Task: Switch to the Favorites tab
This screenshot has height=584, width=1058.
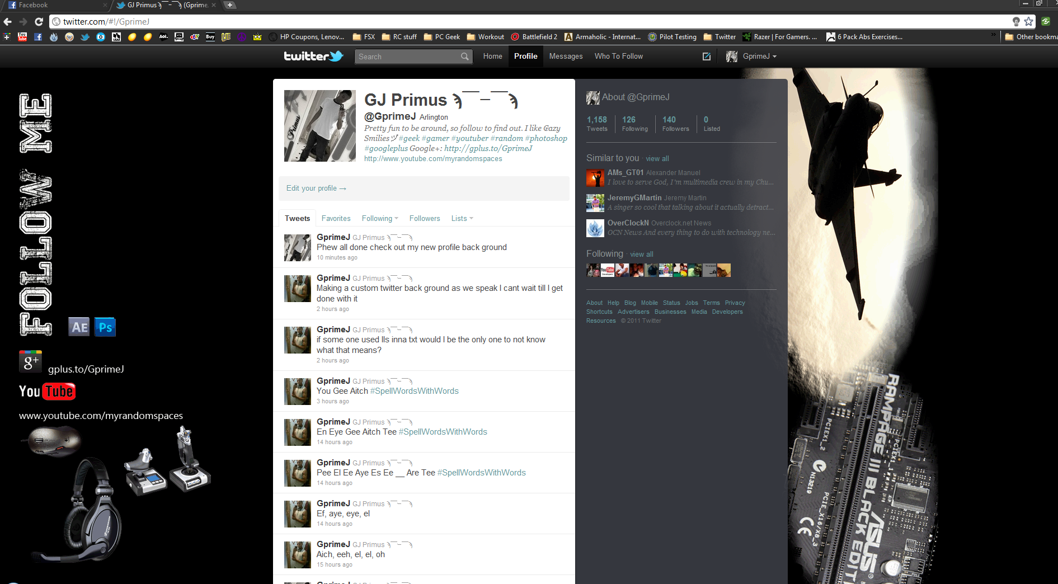Action: (x=336, y=219)
